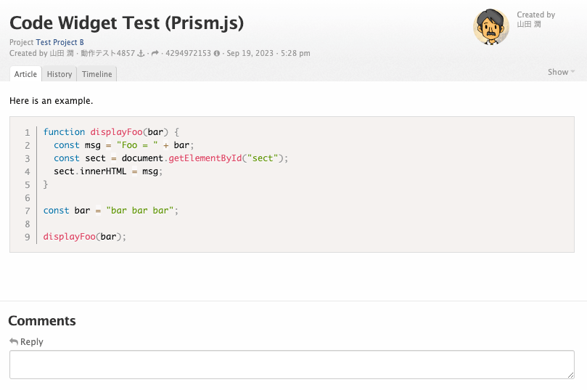The width and height of the screenshot is (587, 390).
Task: Click the ID number 4294972153
Action: pyautogui.click(x=188, y=54)
